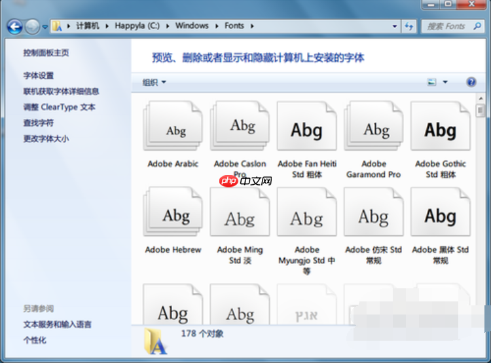Image resolution: width=491 pixels, height=363 pixels.
Task: Open the recent pages dropdown arrow
Action: (x=45, y=27)
